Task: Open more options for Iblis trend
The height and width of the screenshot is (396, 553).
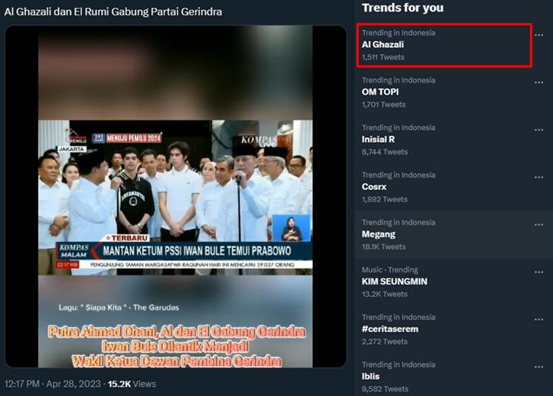Action: click(x=538, y=367)
